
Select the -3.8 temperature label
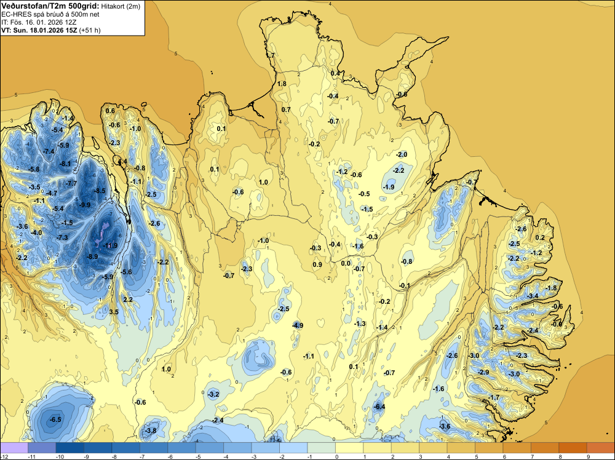(x=151, y=430)
